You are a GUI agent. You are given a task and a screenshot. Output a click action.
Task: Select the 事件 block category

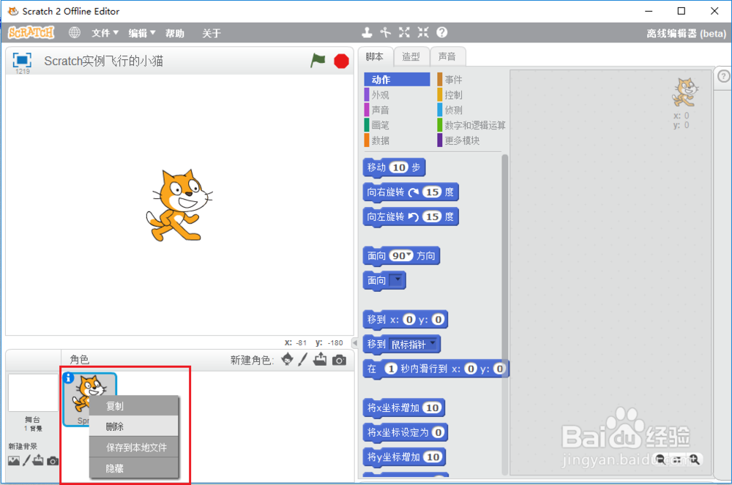pyautogui.click(x=471, y=79)
